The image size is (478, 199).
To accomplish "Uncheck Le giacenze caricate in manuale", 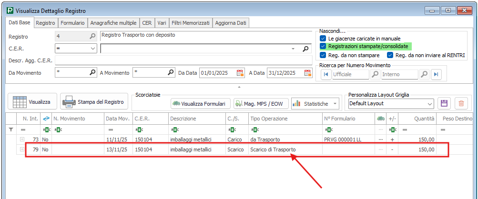I will pos(323,38).
